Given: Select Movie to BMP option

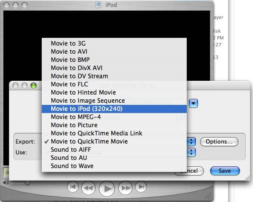Looking at the screenshot, I should pyautogui.click(x=114, y=60).
